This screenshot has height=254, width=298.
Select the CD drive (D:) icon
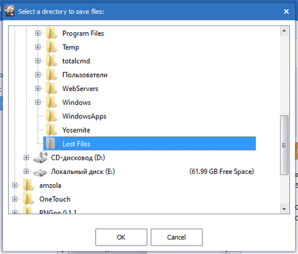tap(41, 157)
